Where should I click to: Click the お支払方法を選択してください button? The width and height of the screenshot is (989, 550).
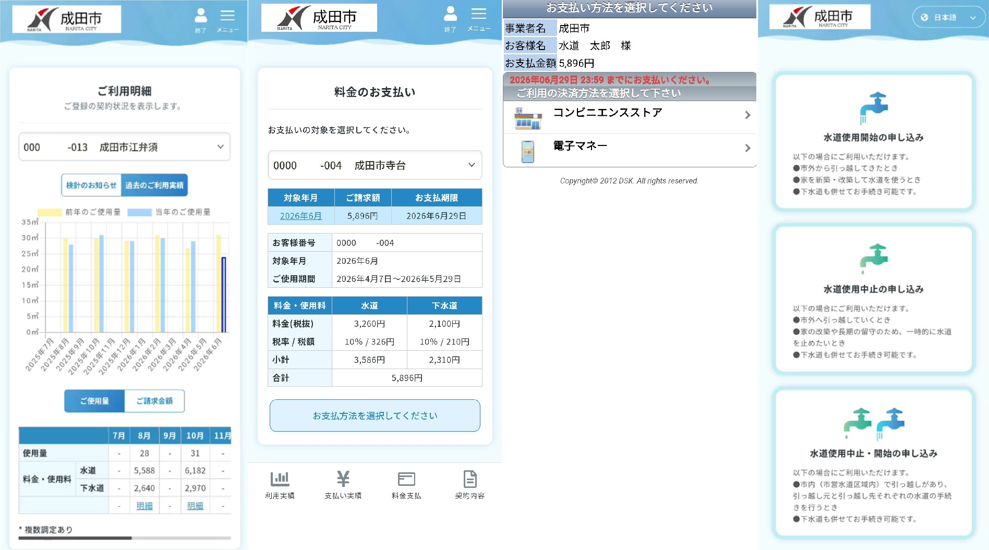375,415
